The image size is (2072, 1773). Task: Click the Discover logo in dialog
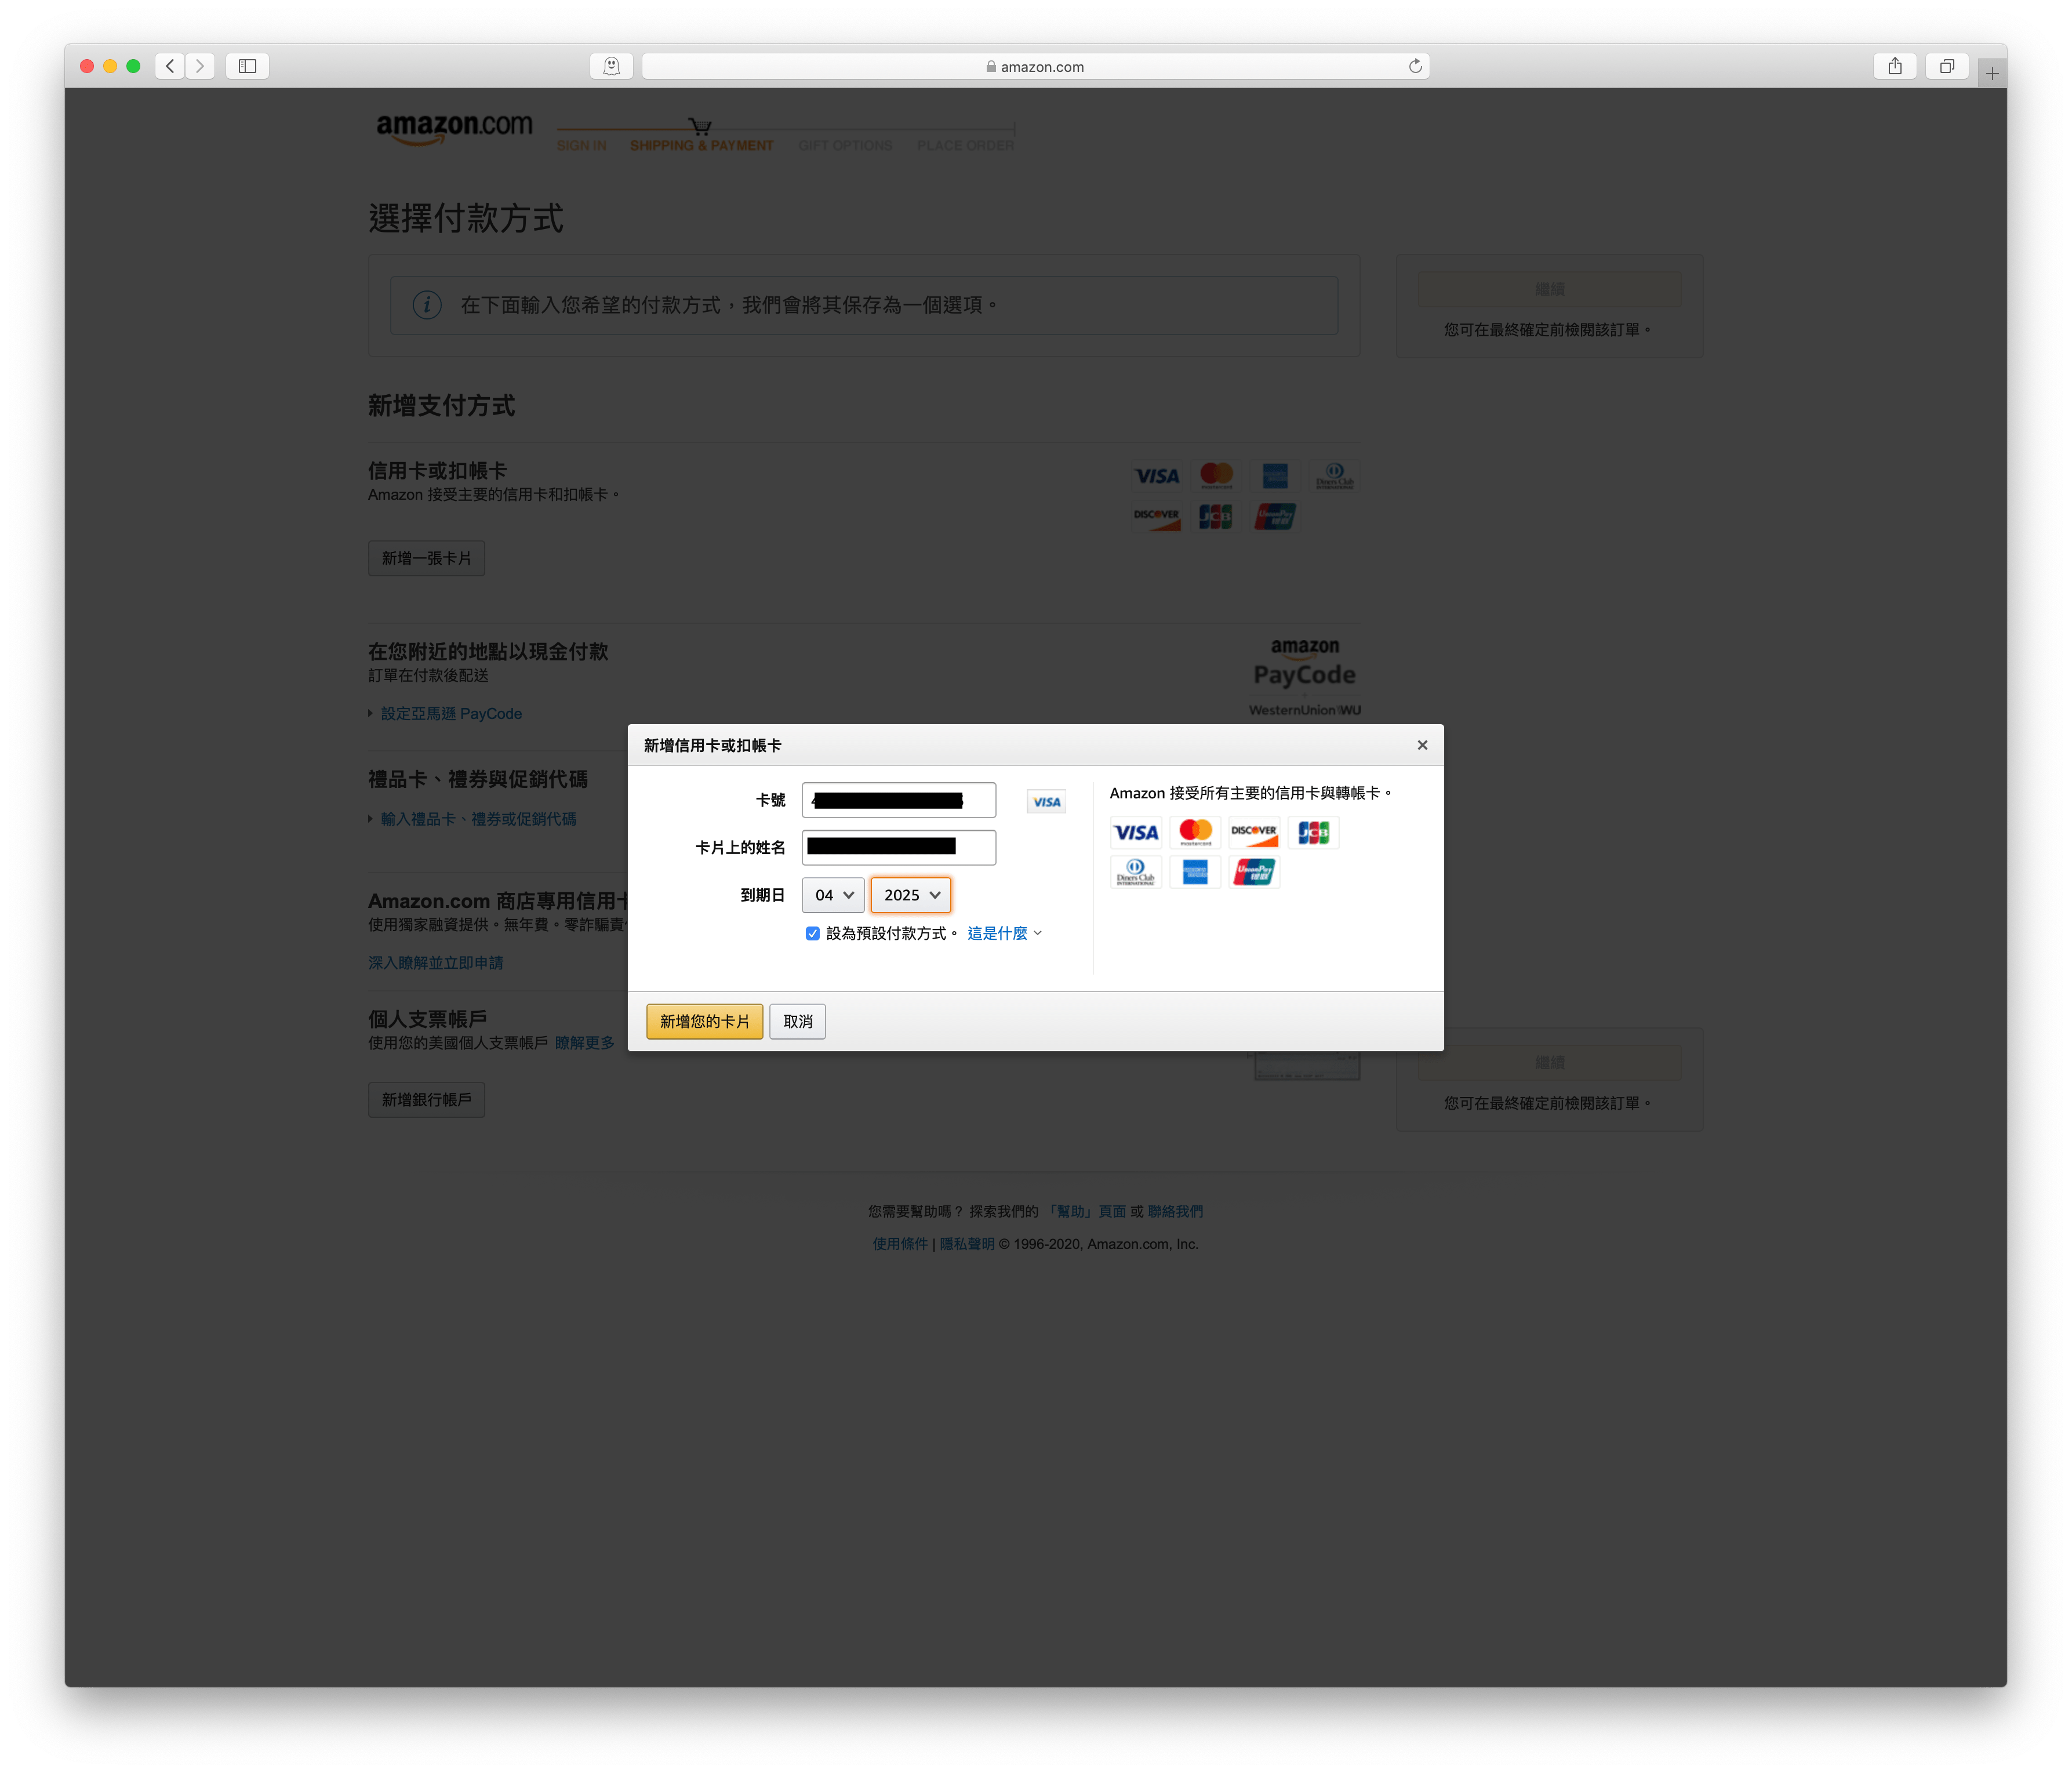(x=1254, y=832)
